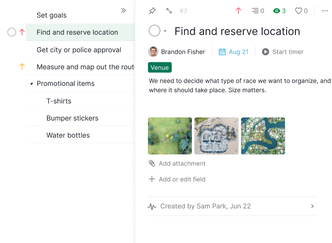Collapse the task list panel chevrons
332x243 pixels.
[x=124, y=10]
